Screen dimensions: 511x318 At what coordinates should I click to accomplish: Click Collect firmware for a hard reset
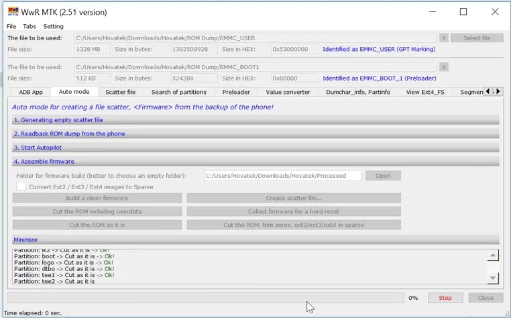294,211
